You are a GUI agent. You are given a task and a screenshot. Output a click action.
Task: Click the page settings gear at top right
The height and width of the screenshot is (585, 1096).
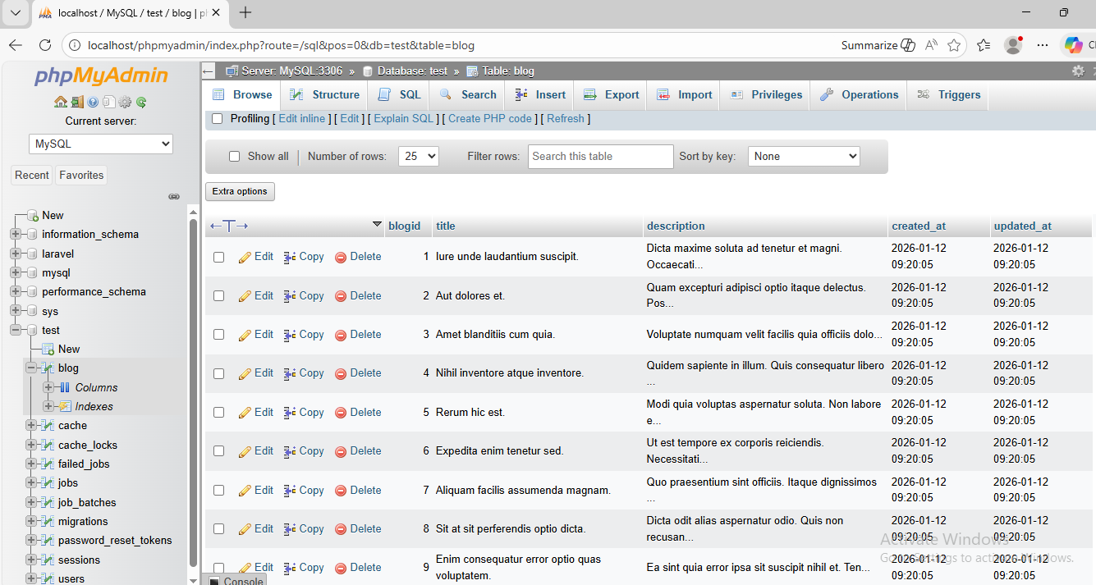pos(1078,71)
